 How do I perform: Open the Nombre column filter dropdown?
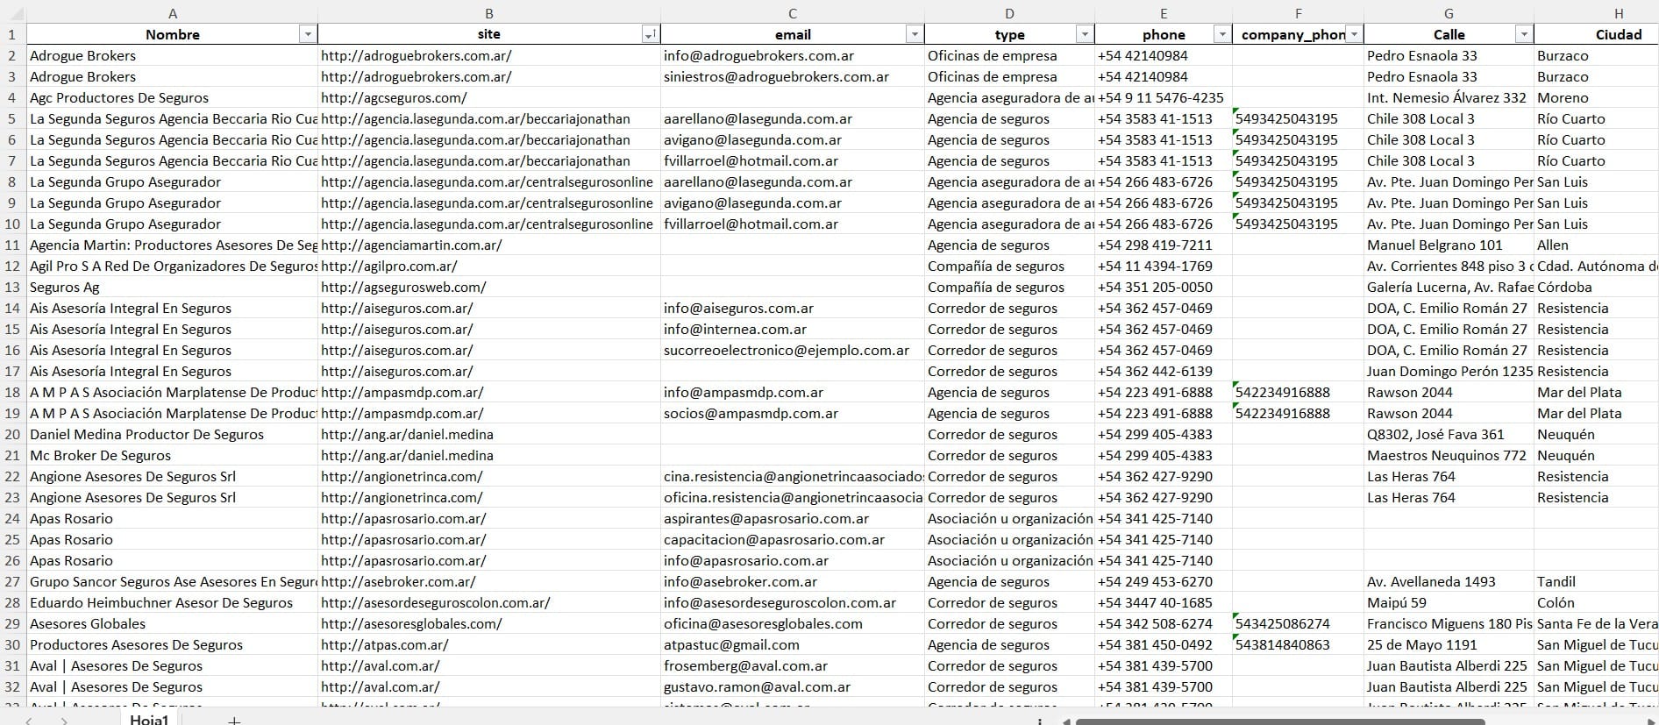[307, 34]
